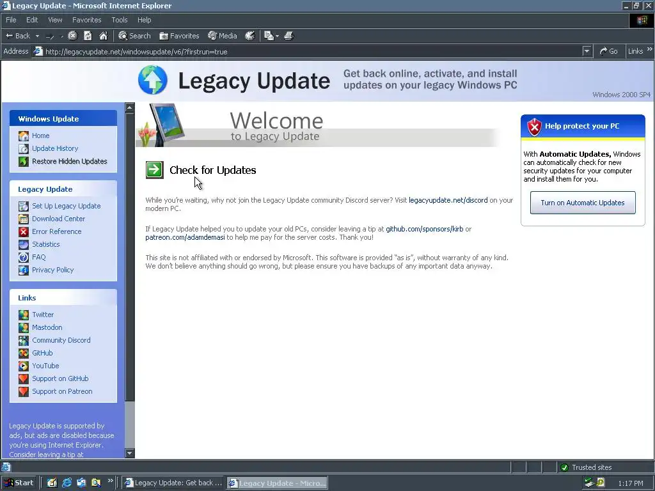Open Restore Hidden Updates link

pos(69,161)
